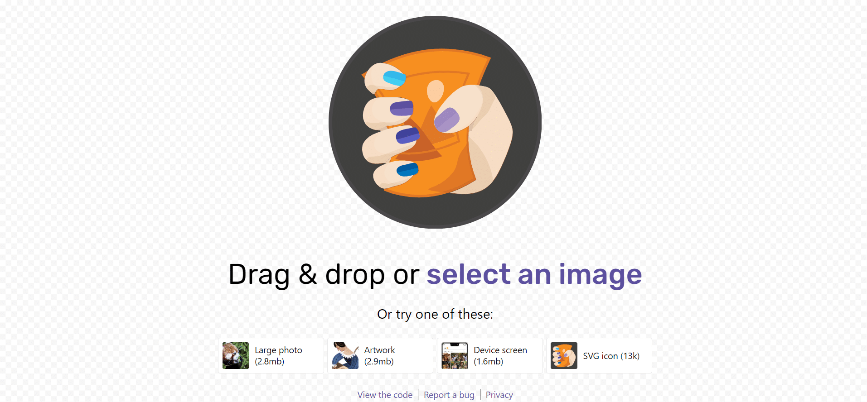Follow the Report a bug link
This screenshot has height=402, width=867.
449,395
